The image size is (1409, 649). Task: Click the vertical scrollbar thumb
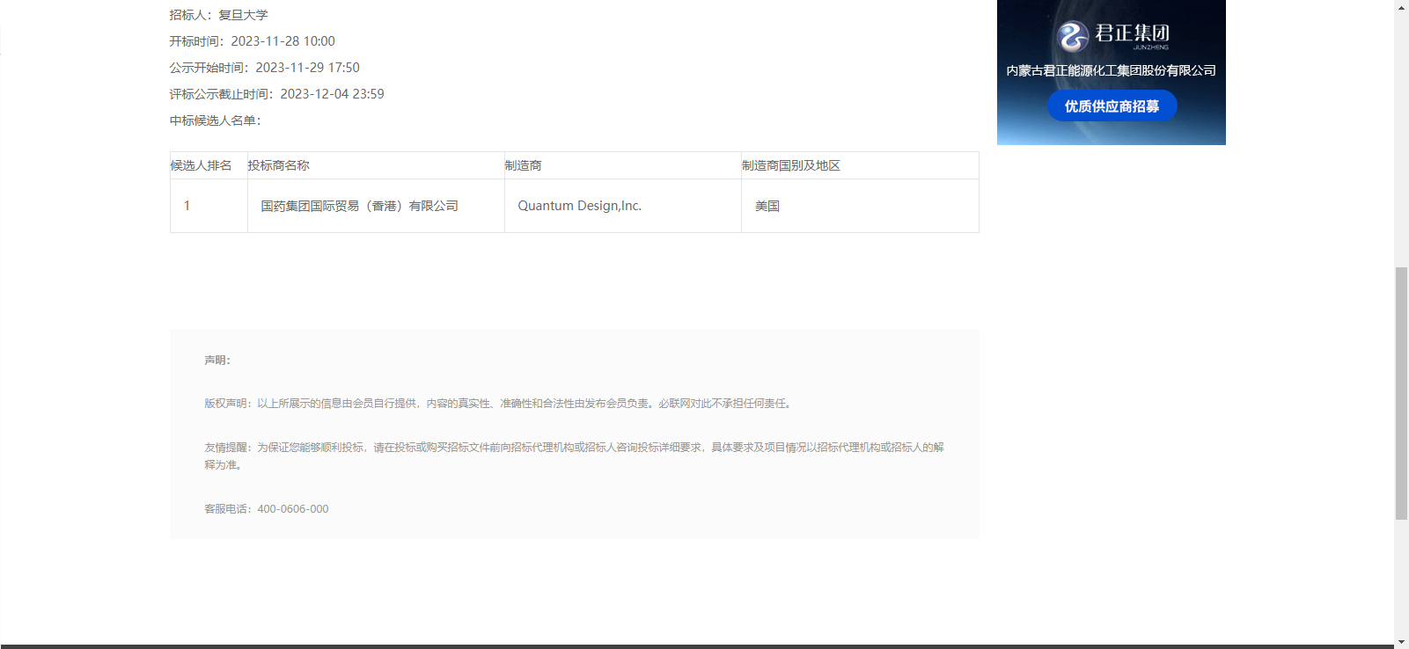tap(1401, 392)
